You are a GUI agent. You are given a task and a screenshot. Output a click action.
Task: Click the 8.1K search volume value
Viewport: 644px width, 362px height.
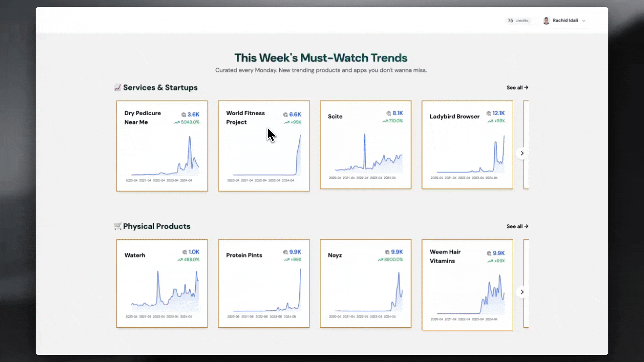pyautogui.click(x=398, y=114)
